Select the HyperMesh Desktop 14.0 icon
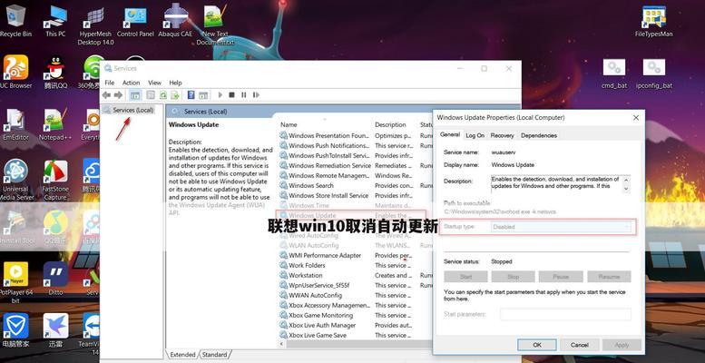Screen dimensions: 705x363 [x=96, y=25]
